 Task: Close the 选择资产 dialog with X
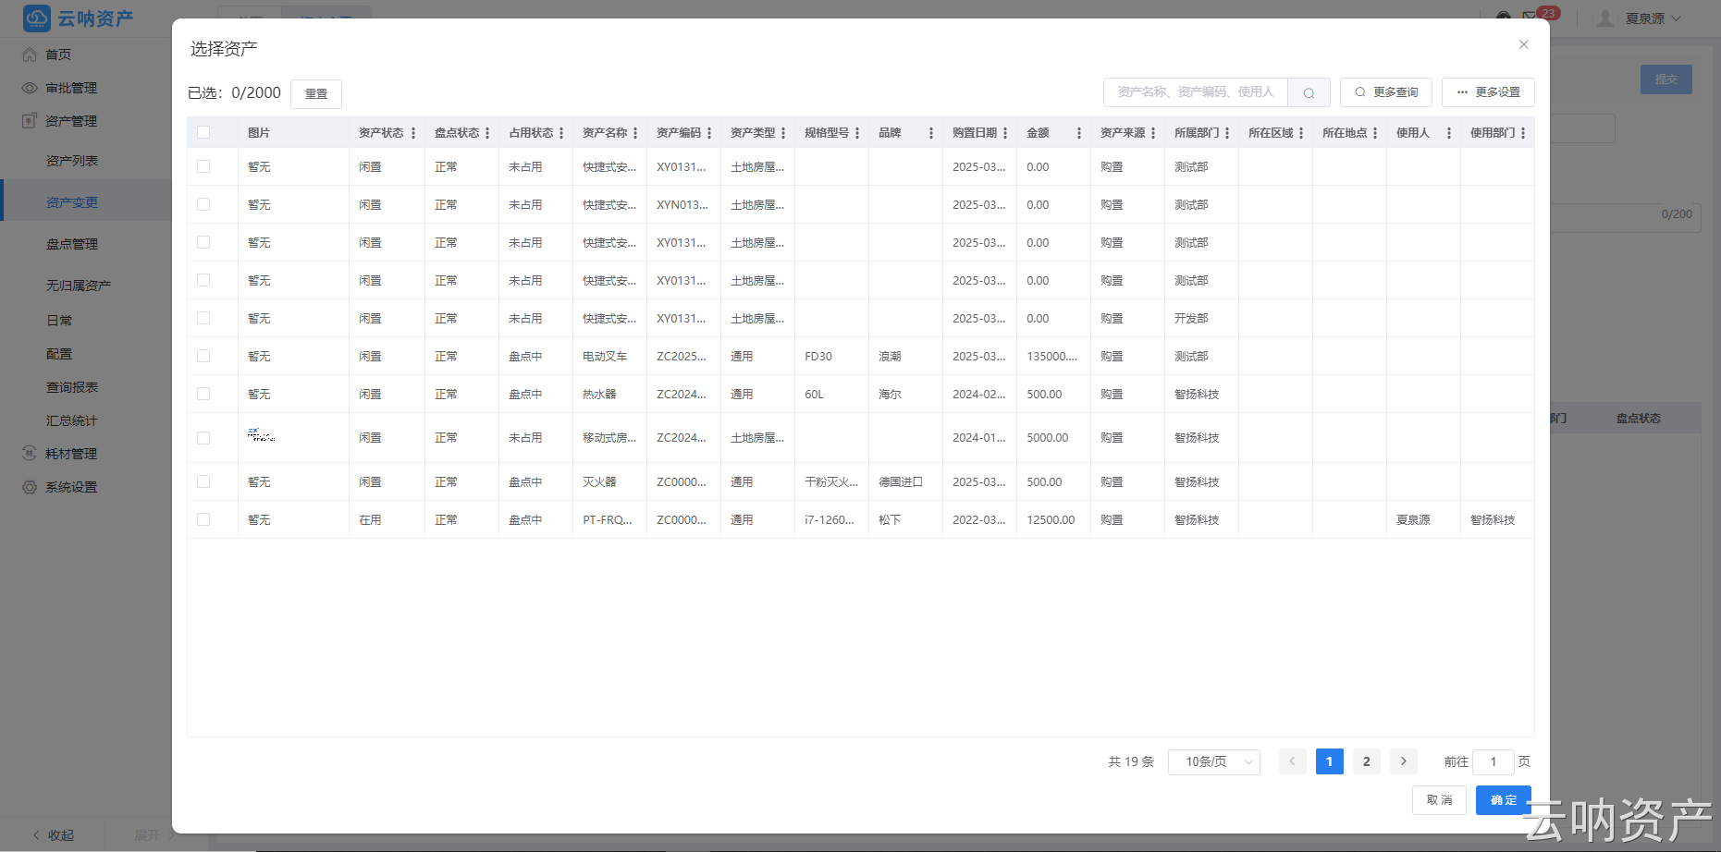click(x=1523, y=44)
